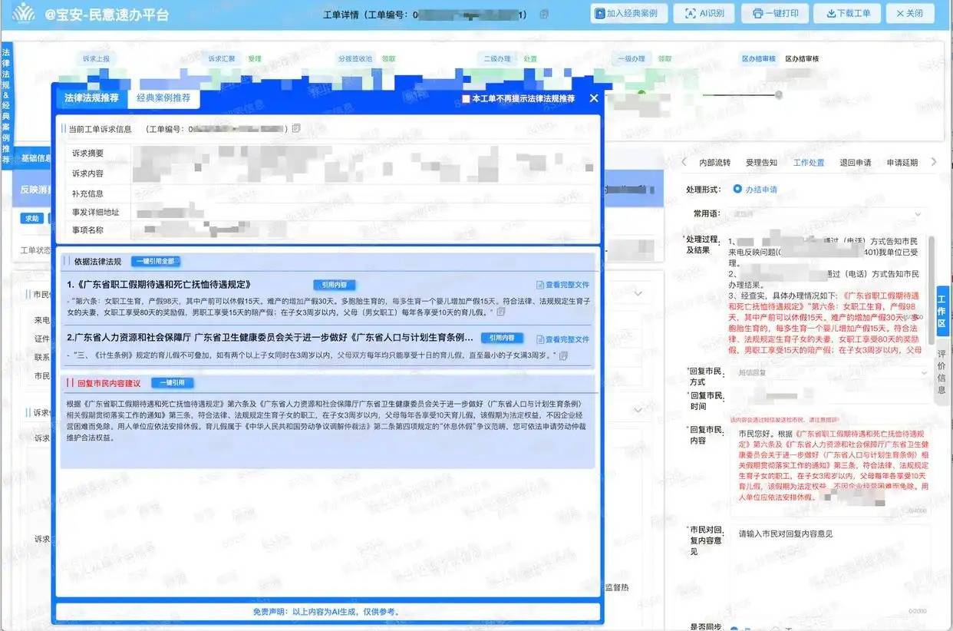Select the 办结申请 radio button
Image resolution: width=953 pixels, height=631 pixels.
pos(737,189)
